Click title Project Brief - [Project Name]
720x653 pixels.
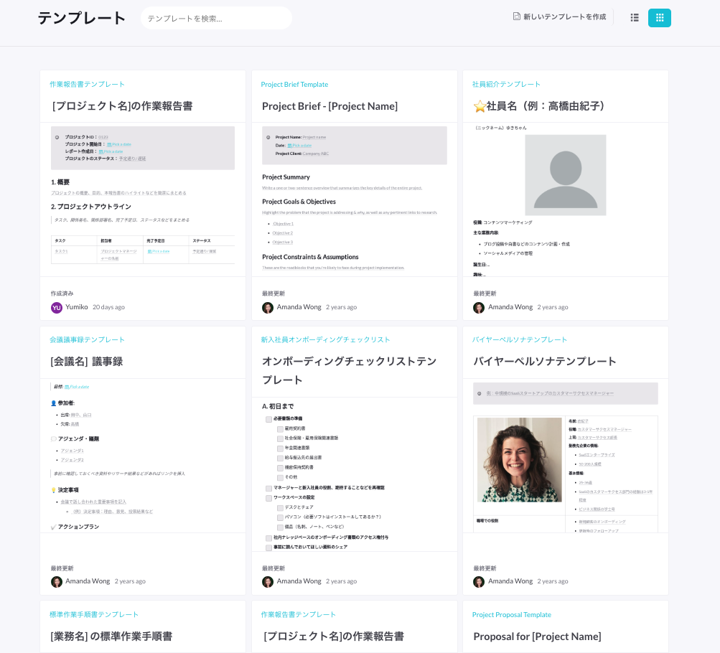[x=329, y=106]
